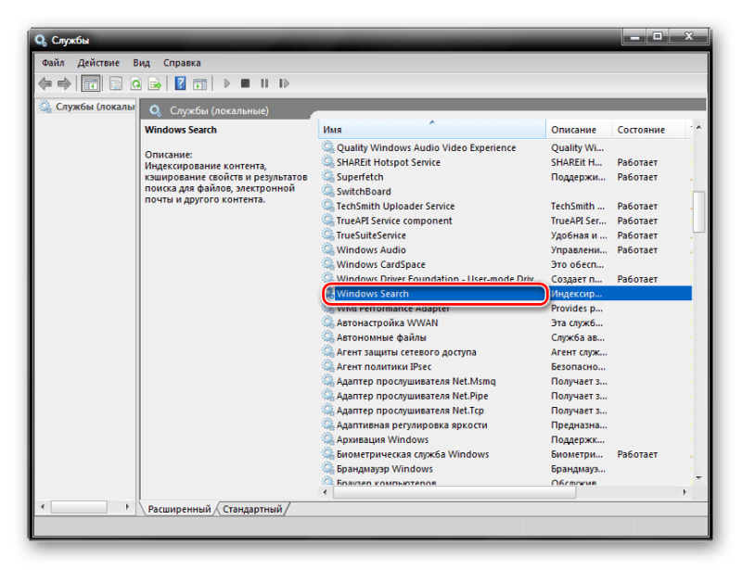Toggle the show/hide console tree button

pos(91,83)
